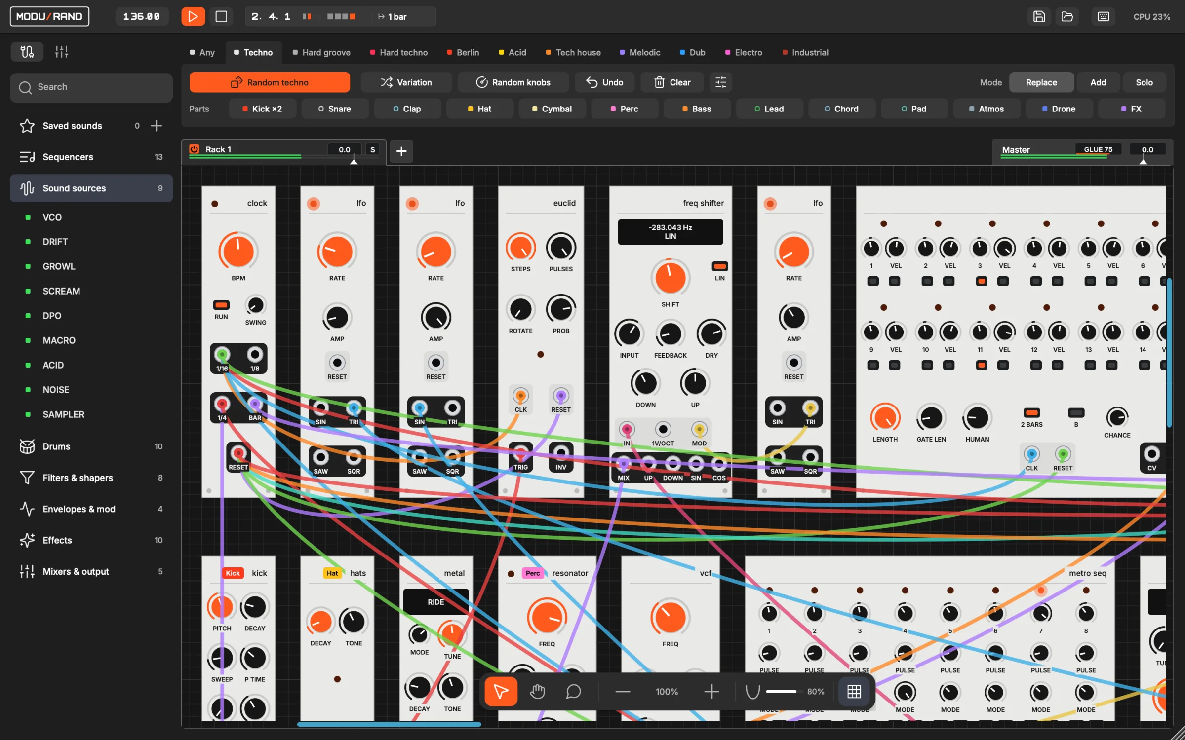Expand Envelopes & mod category
The width and height of the screenshot is (1185, 740).
click(91, 509)
